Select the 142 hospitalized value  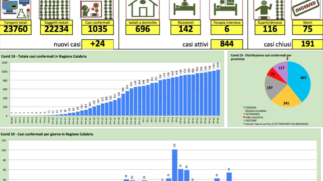tap(186, 29)
